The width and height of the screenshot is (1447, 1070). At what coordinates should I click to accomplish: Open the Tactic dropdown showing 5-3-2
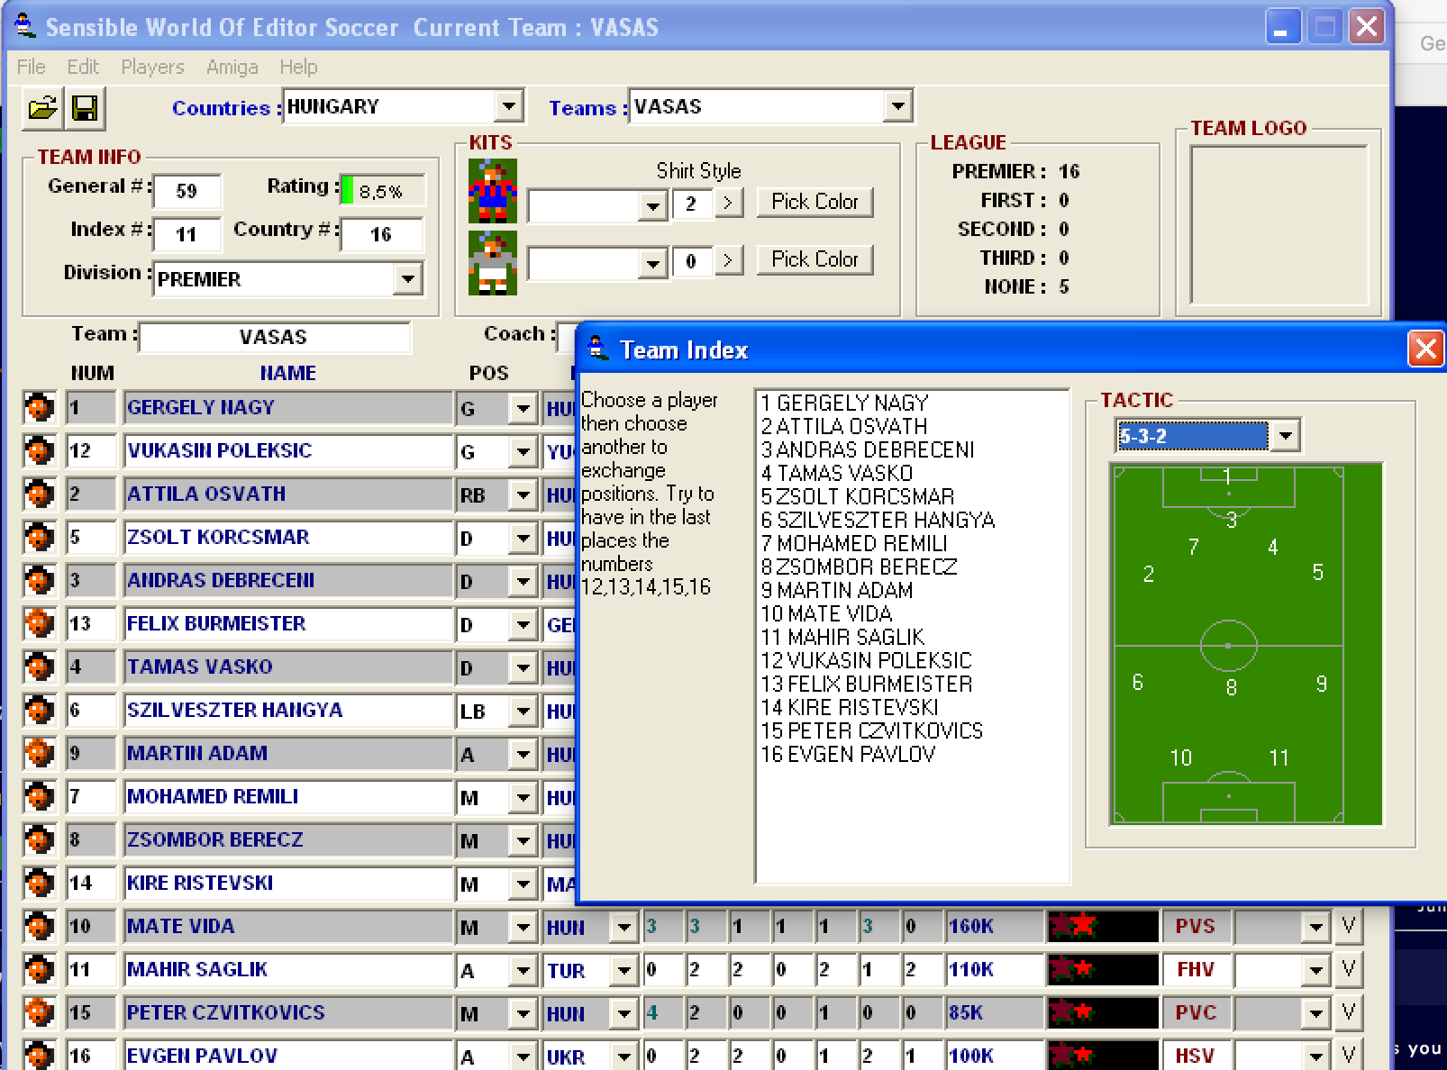click(1285, 436)
